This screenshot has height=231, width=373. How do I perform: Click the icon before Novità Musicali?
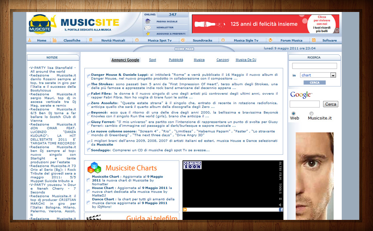90,40
